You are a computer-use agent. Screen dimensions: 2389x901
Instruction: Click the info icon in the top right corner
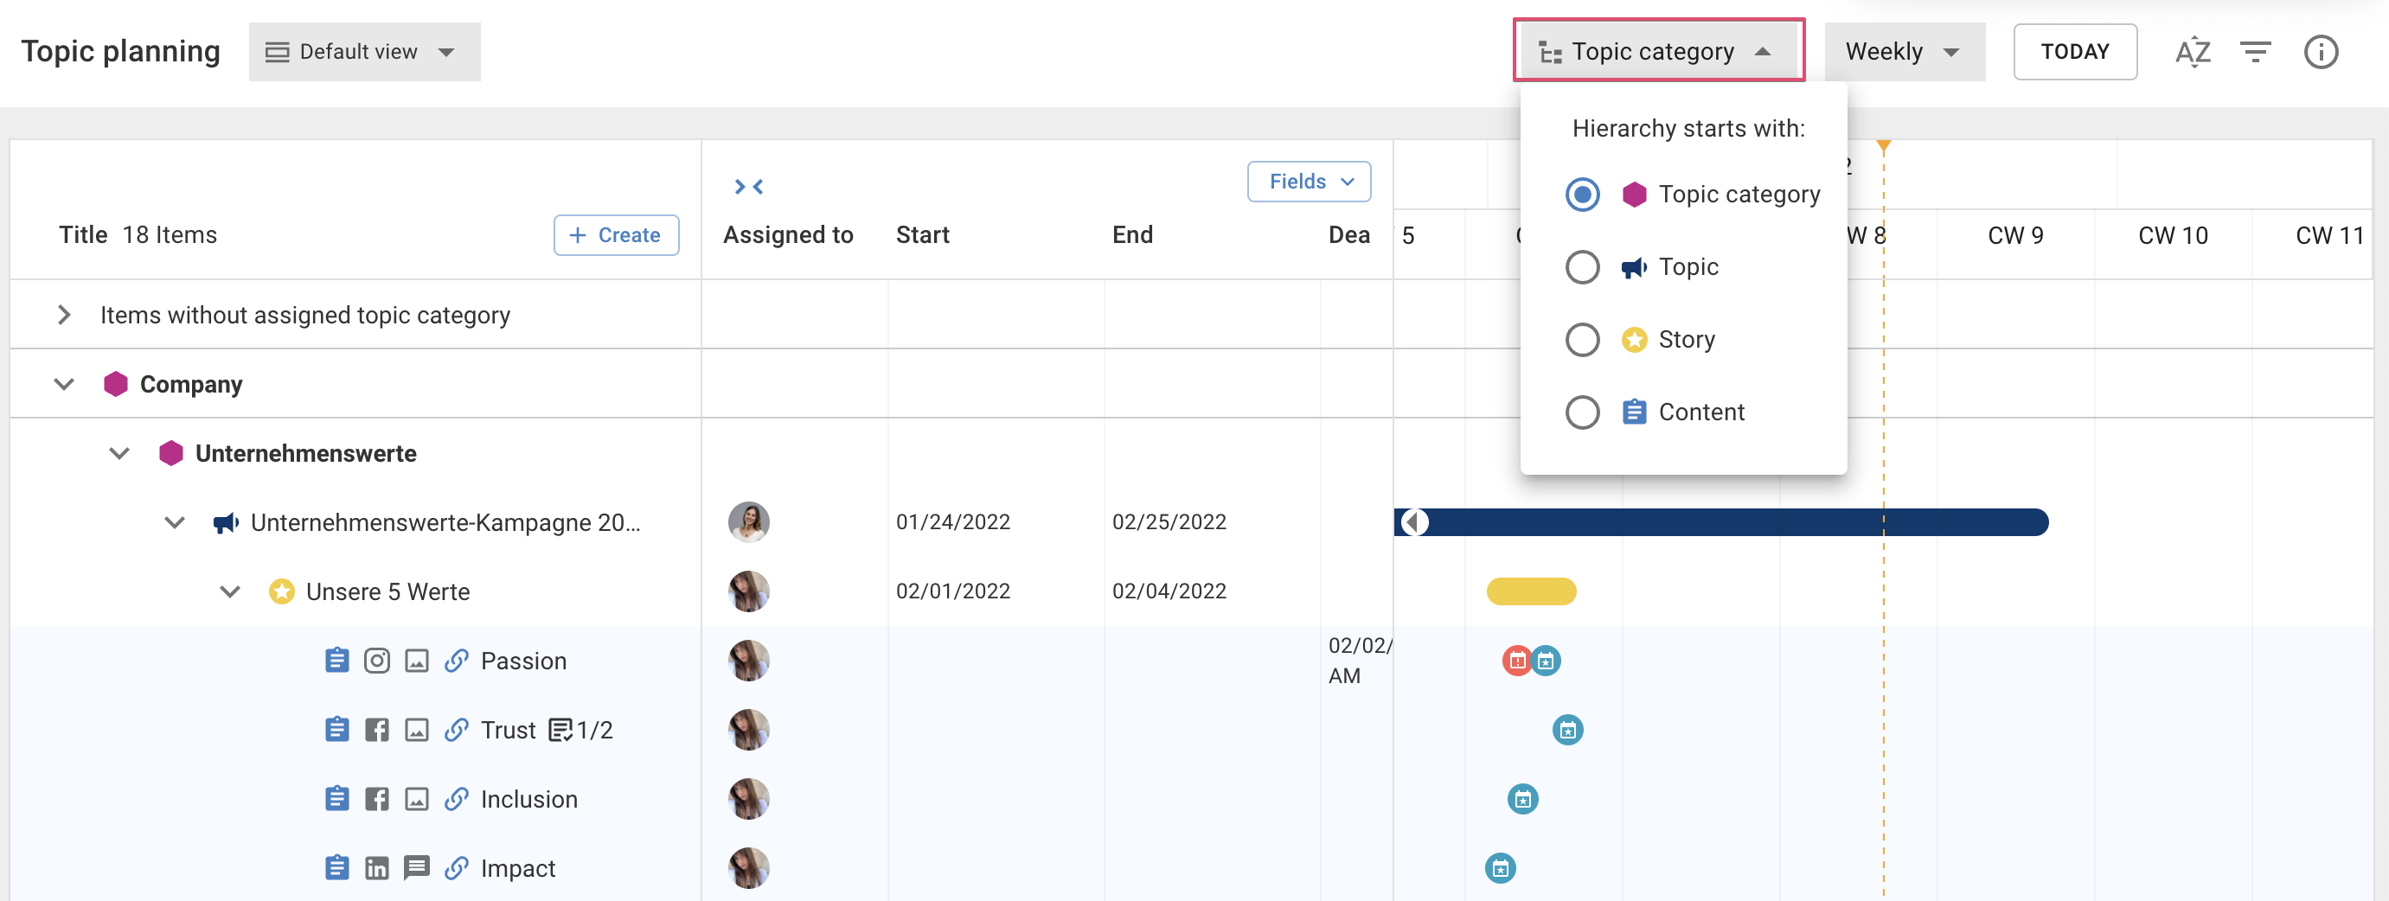coord(2322,52)
